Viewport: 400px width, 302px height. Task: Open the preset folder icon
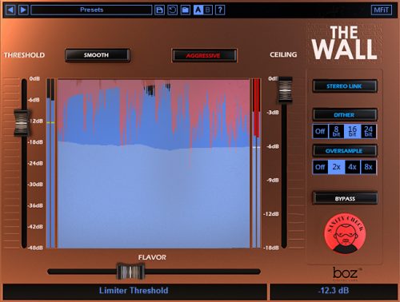186,10
